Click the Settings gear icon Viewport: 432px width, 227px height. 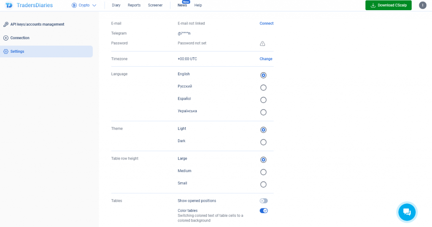pyautogui.click(x=6, y=51)
